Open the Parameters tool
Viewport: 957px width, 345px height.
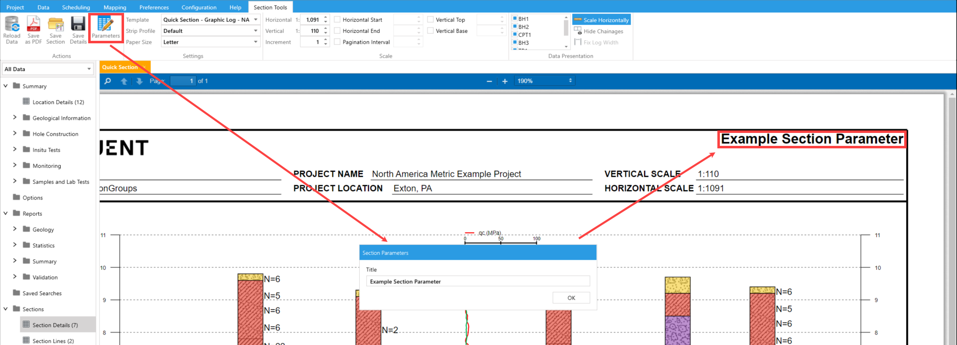pos(106,27)
